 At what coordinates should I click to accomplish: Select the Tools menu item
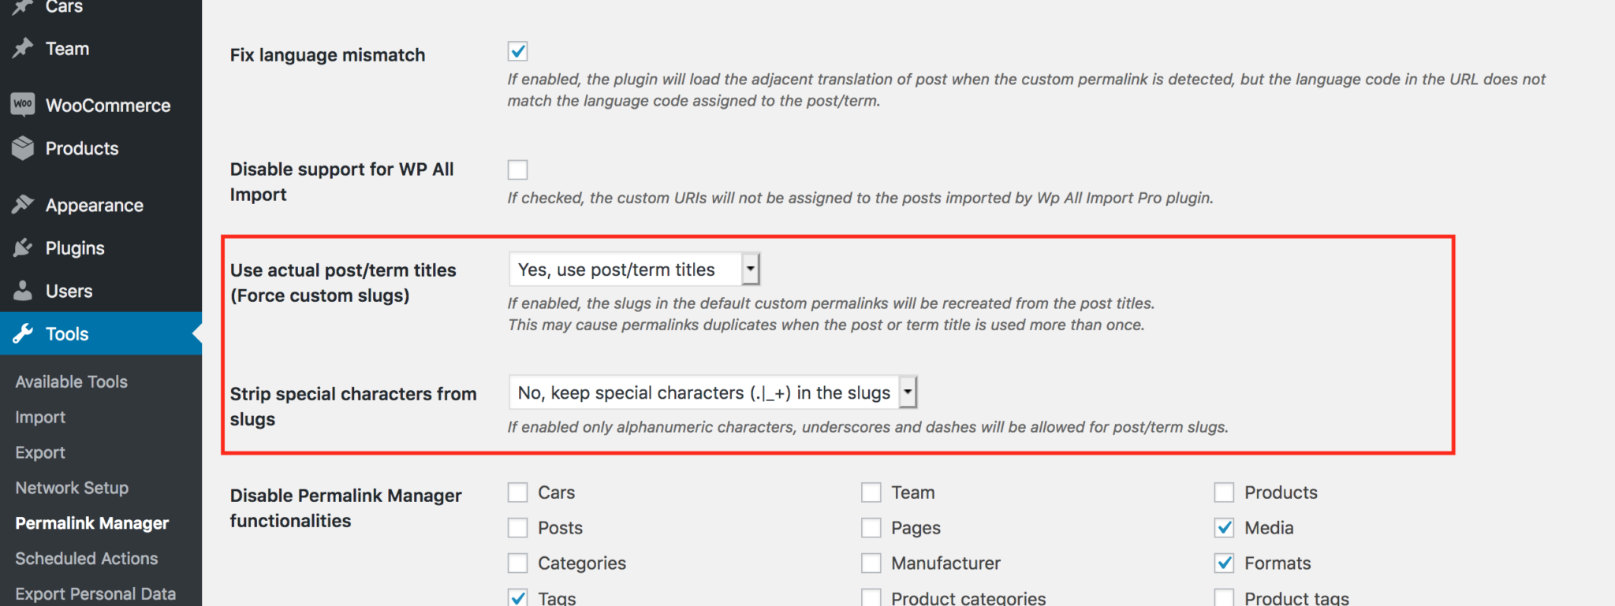tap(101, 333)
